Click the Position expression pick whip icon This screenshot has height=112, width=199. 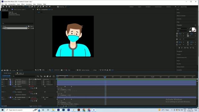pos(35,88)
